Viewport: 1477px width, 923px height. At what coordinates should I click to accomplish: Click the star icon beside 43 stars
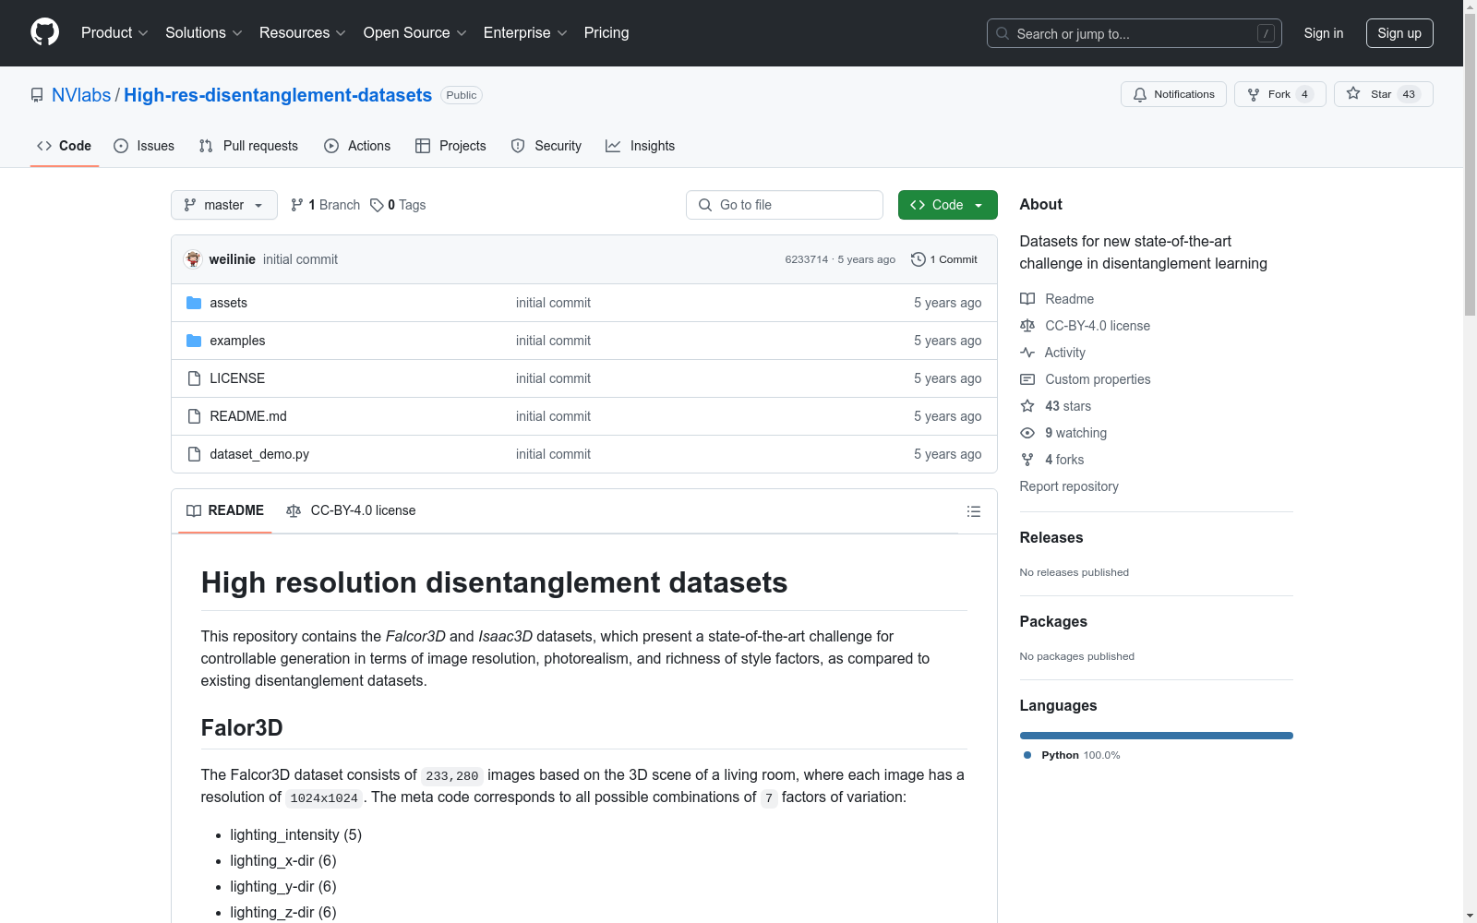(1027, 406)
